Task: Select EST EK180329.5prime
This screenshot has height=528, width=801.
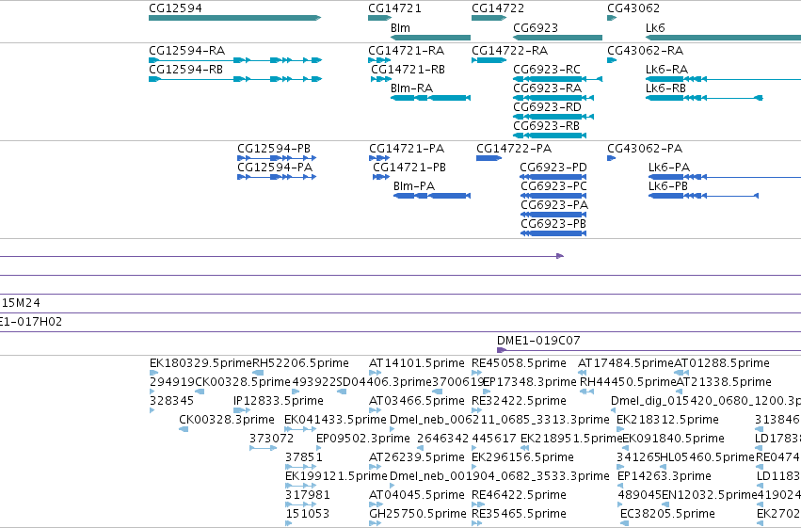Action: pyautogui.click(x=153, y=373)
